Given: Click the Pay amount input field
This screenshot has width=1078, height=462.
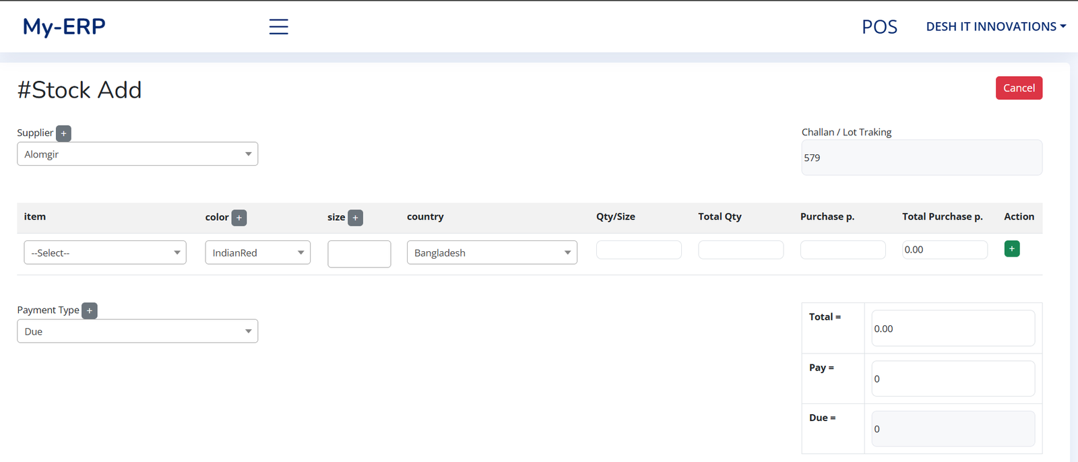Looking at the screenshot, I should tap(953, 378).
